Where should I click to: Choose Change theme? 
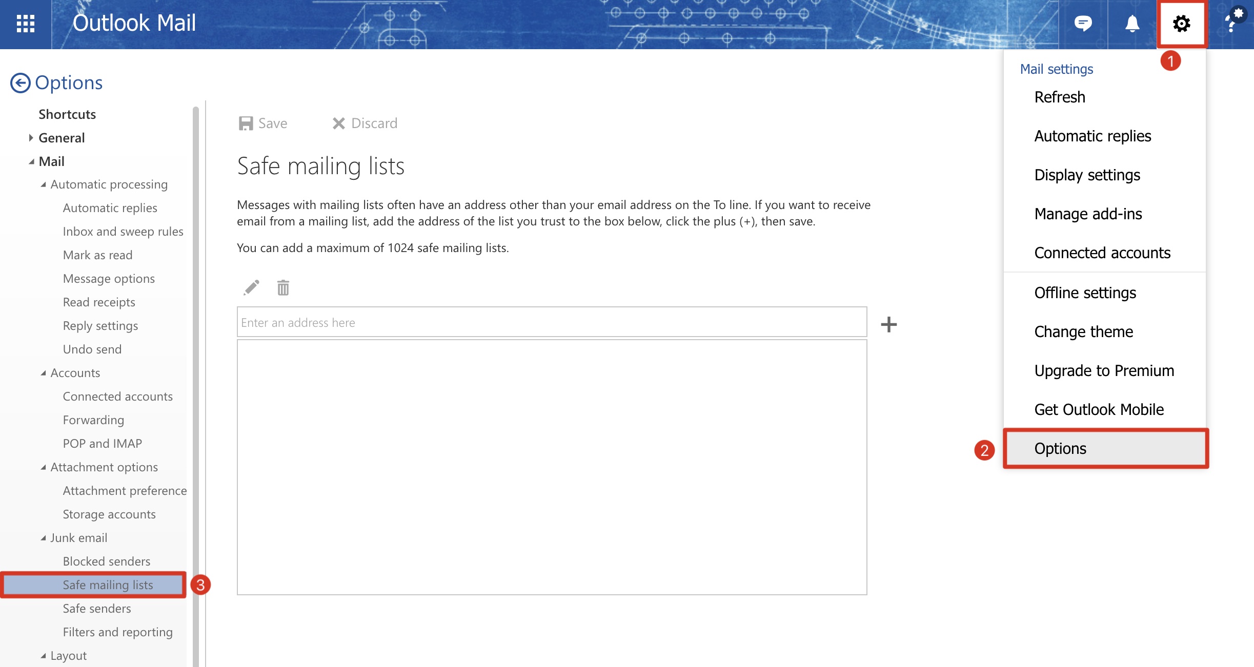(1084, 332)
